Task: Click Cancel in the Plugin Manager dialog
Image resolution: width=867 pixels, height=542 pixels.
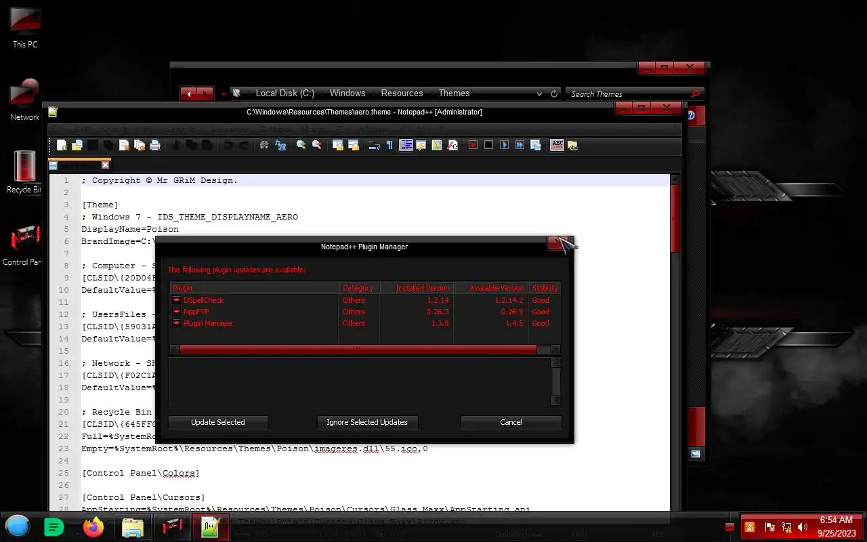Action: pyautogui.click(x=511, y=422)
